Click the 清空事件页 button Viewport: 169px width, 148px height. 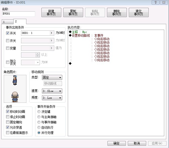pos(139,13)
